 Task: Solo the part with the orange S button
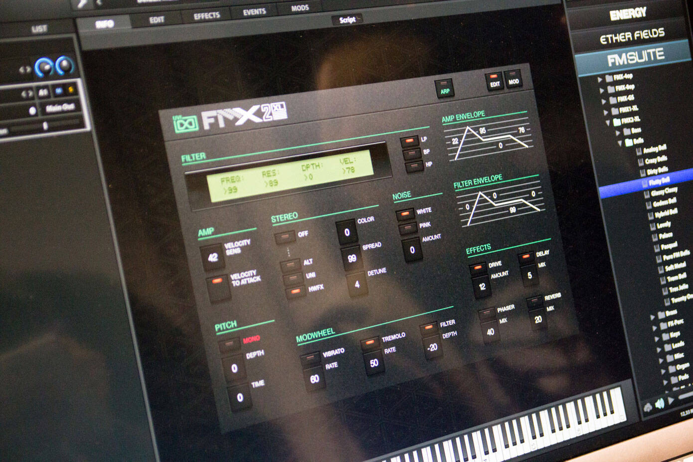tap(71, 90)
